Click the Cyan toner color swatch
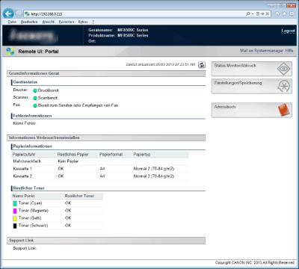 tap(15, 203)
